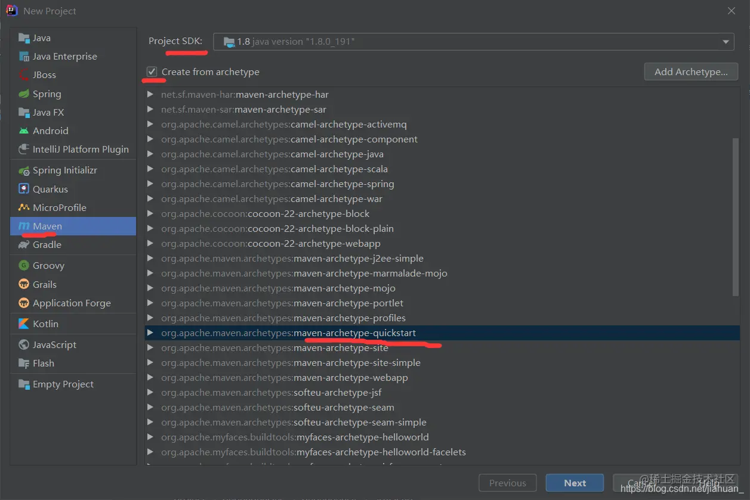The height and width of the screenshot is (500, 750).
Task: Select maven-archetype-profiles row
Action: click(x=442, y=318)
